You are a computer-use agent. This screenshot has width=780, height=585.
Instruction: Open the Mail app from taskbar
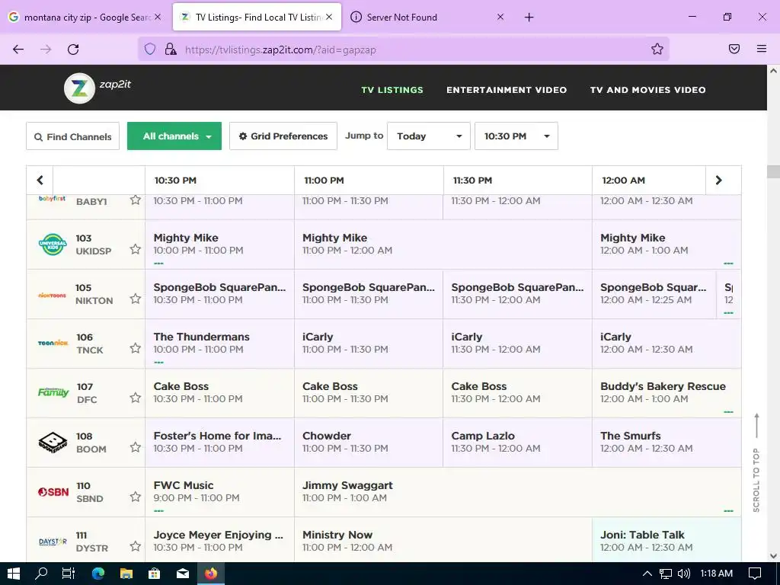(183, 574)
